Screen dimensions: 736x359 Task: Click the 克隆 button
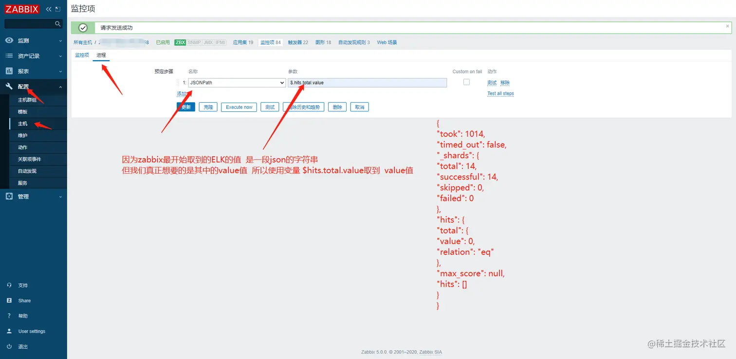pos(208,107)
